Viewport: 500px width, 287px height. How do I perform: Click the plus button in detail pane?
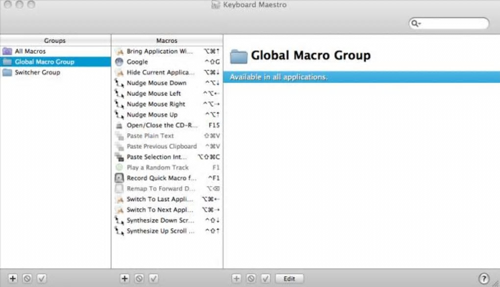(x=237, y=279)
